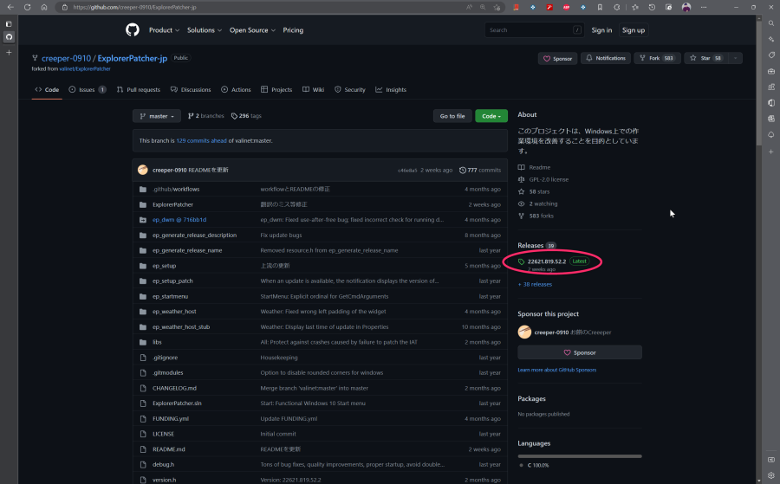Open the Security tab
Viewport: 780px width, 484px height.
point(350,89)
